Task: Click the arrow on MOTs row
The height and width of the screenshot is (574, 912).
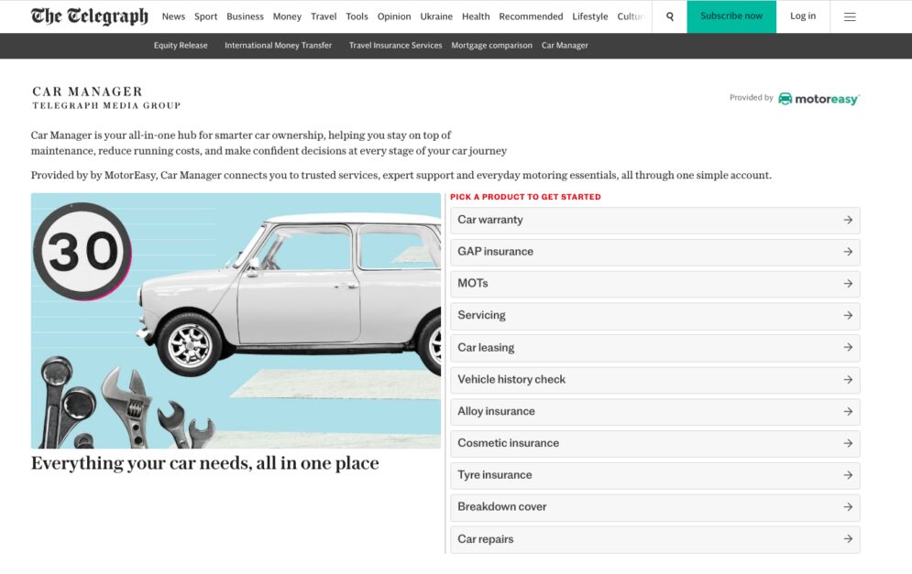Action: [848, 284]
